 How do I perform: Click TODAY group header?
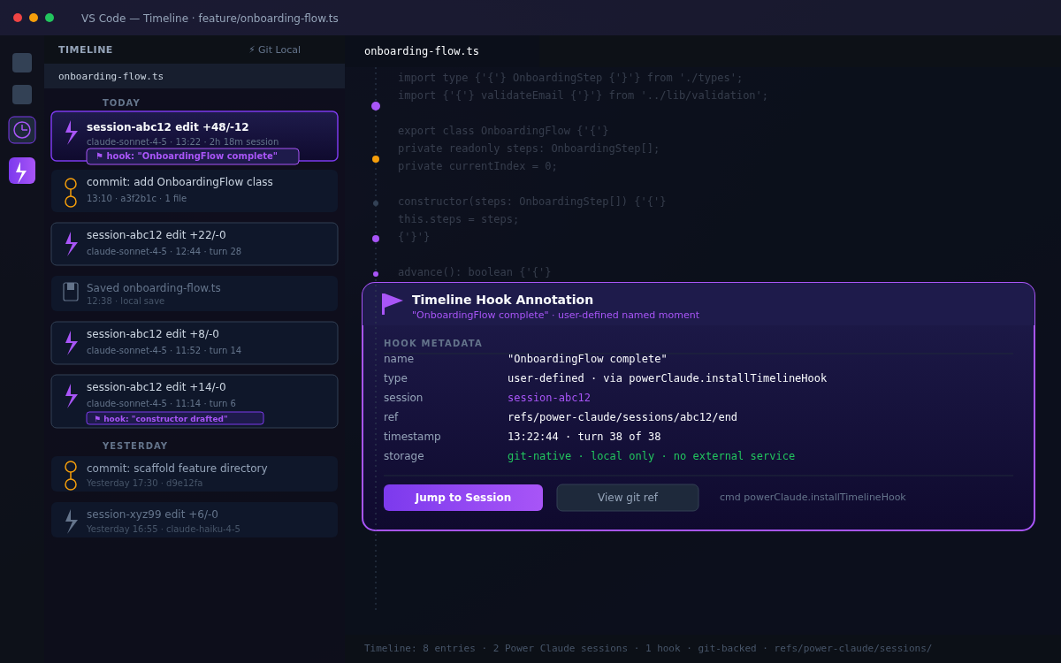click(x=121, y=103)
